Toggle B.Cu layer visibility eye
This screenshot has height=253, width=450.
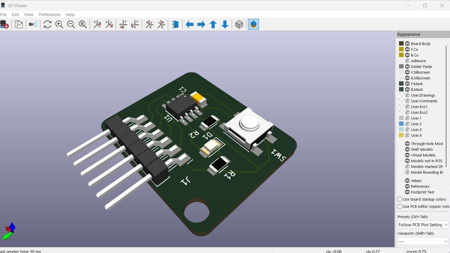pos(407,55)
